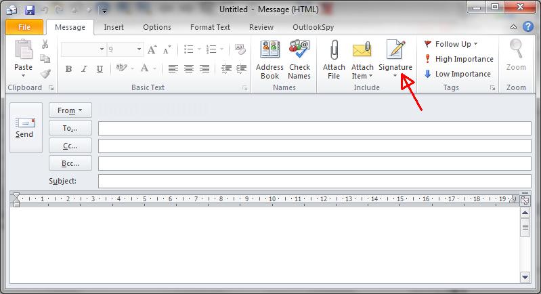Click in the Cc recipients field
The width and height of the screenshot is (541, 294).
[315, 146]
